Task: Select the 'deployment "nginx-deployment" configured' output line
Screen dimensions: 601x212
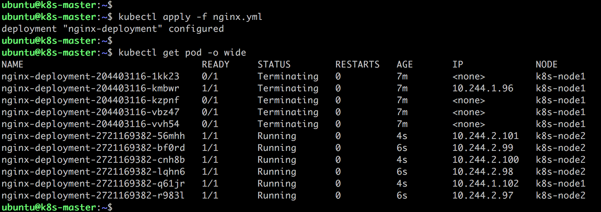Action: [113, 29]
